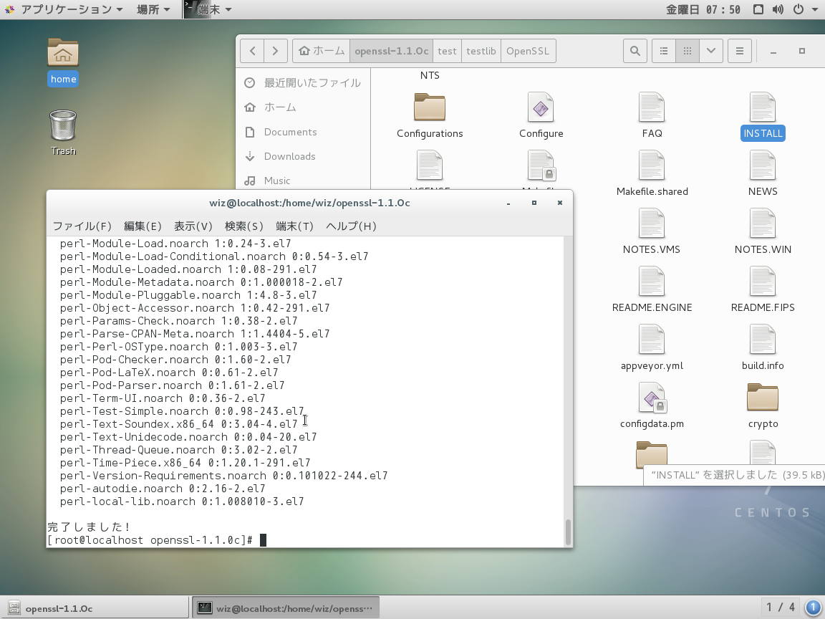Open terminal 端末(T) menu

point(294,226)
